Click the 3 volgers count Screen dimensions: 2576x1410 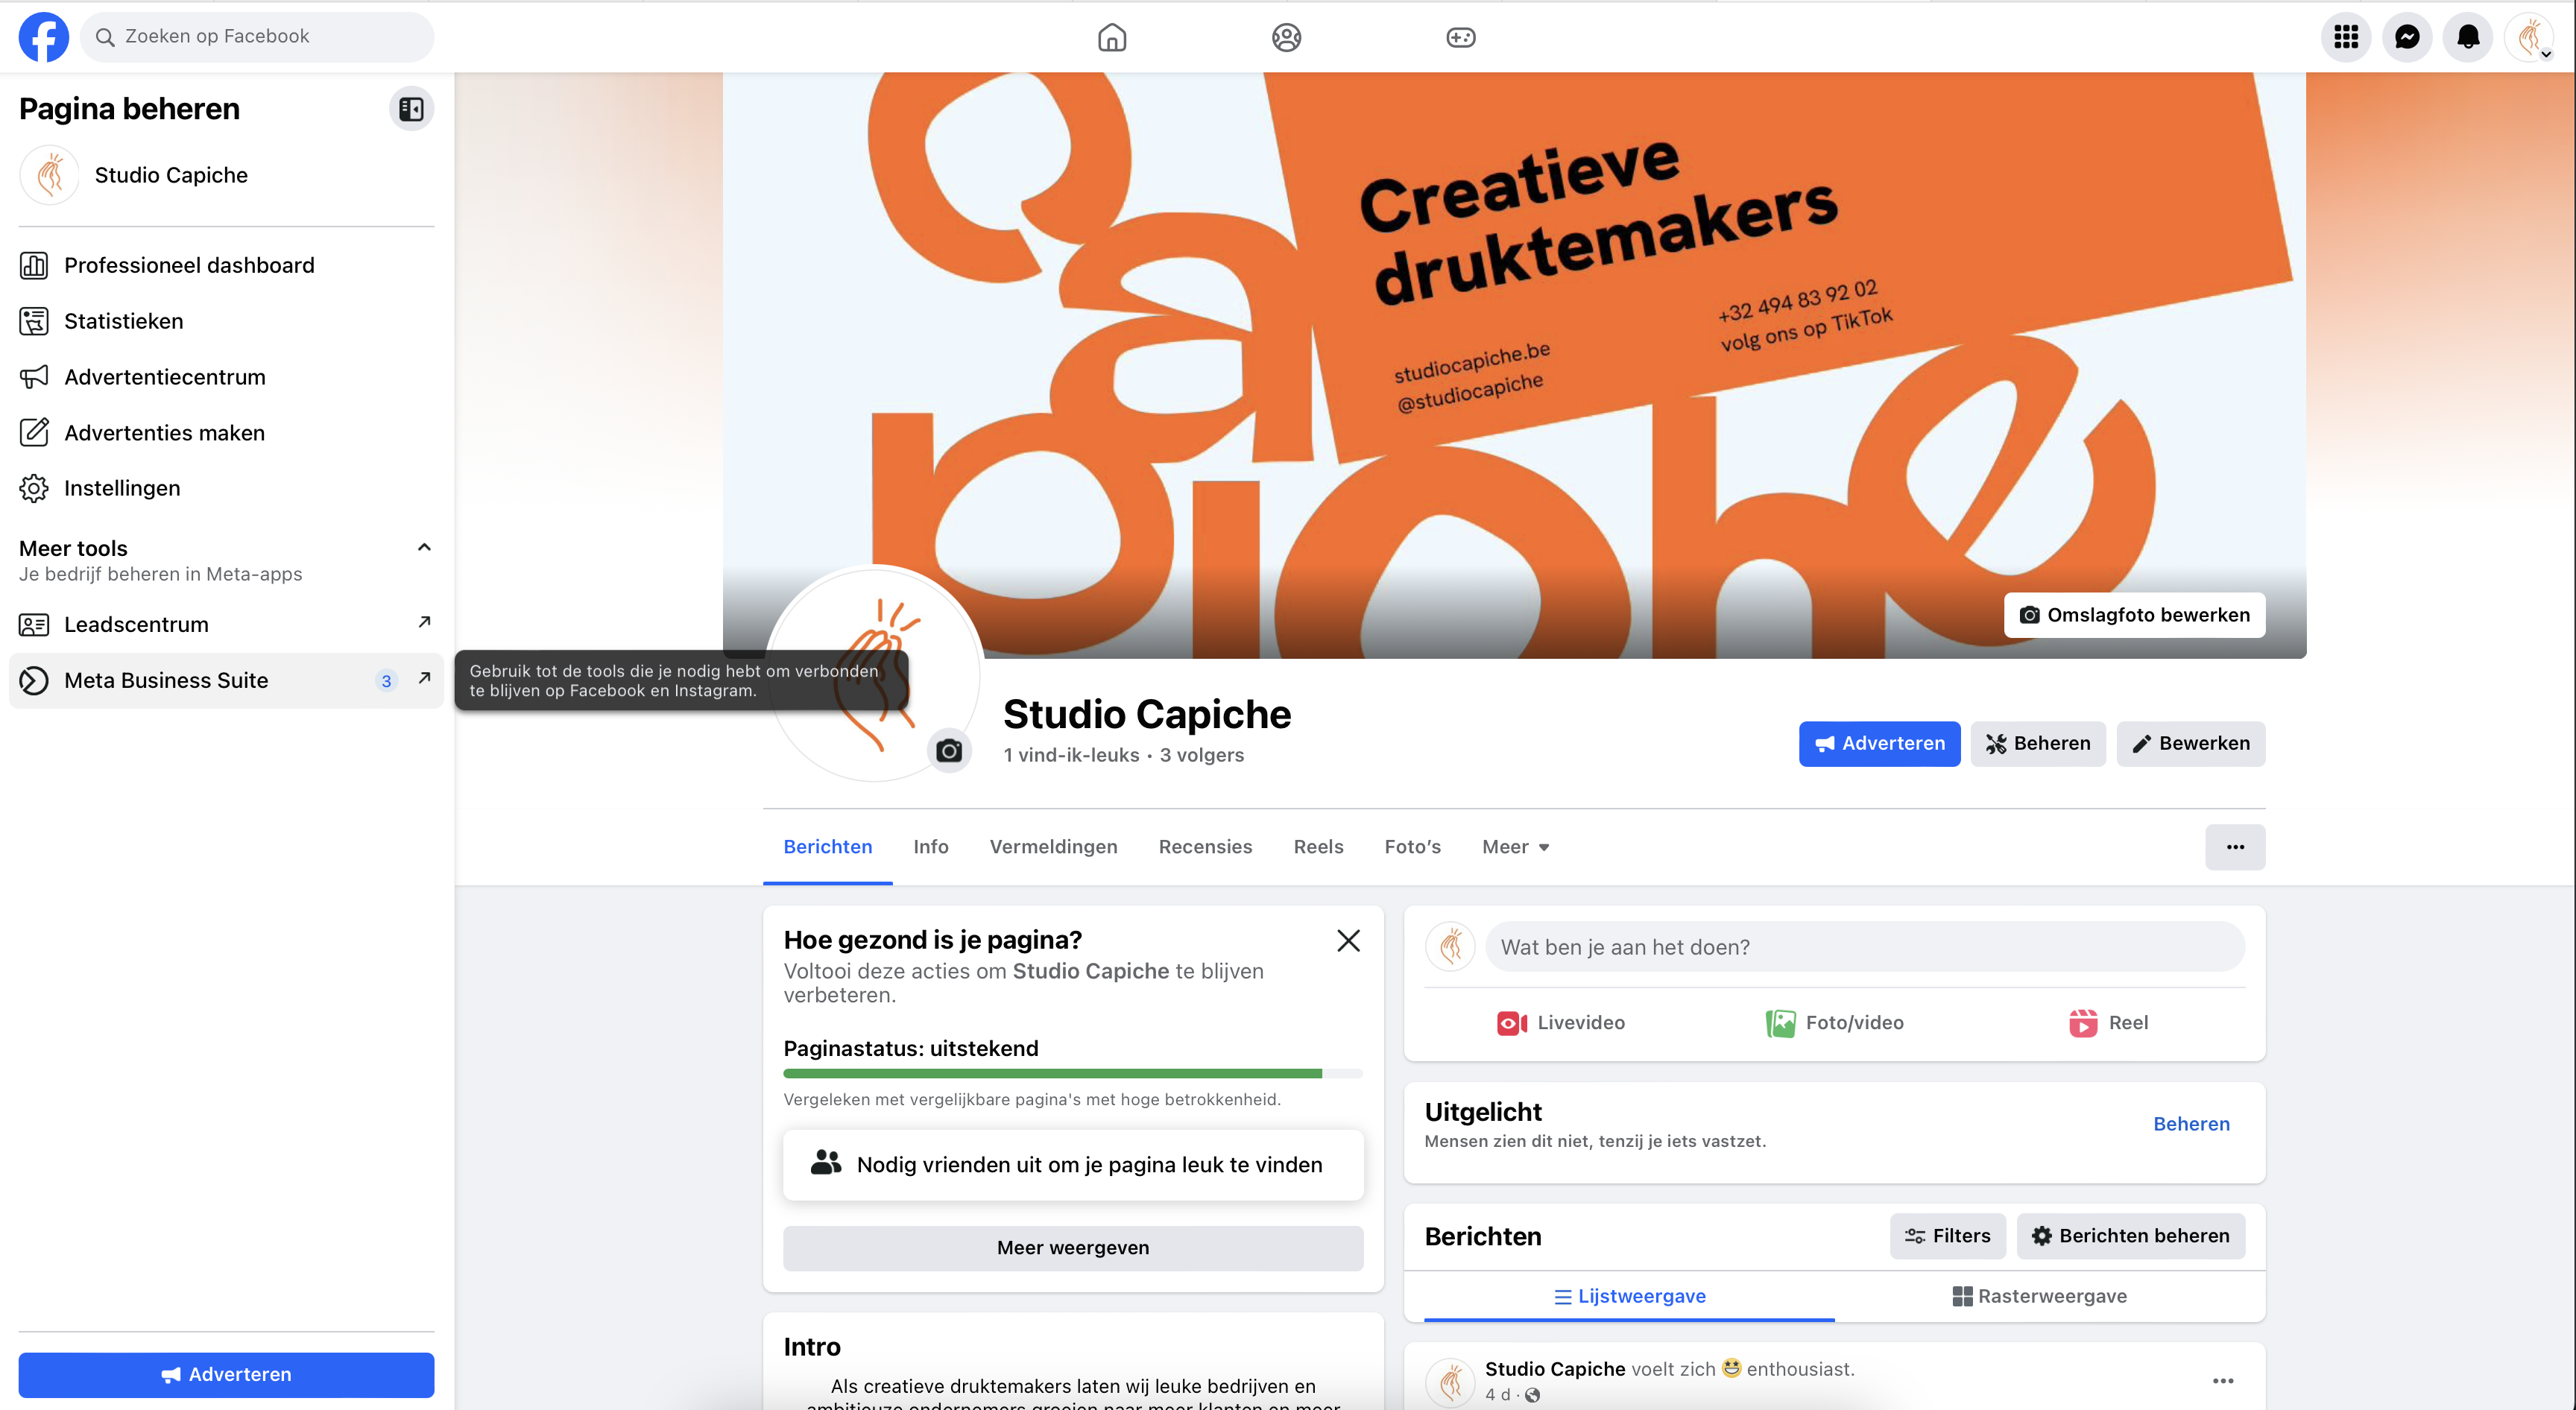pyautogui.click(x=1201, y=755)
